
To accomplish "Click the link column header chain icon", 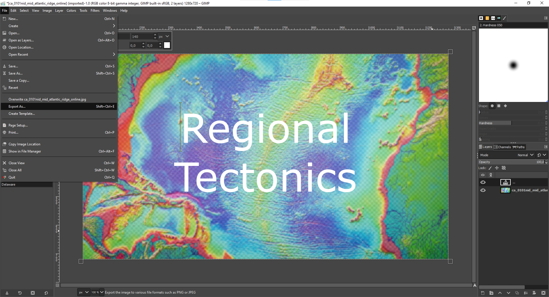I will (491, 175).
